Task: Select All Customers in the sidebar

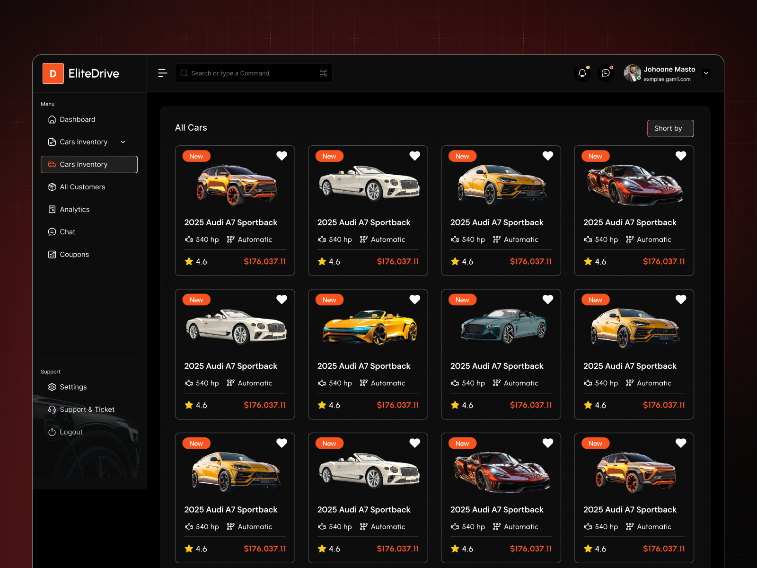Action: (x=82, y=187)
